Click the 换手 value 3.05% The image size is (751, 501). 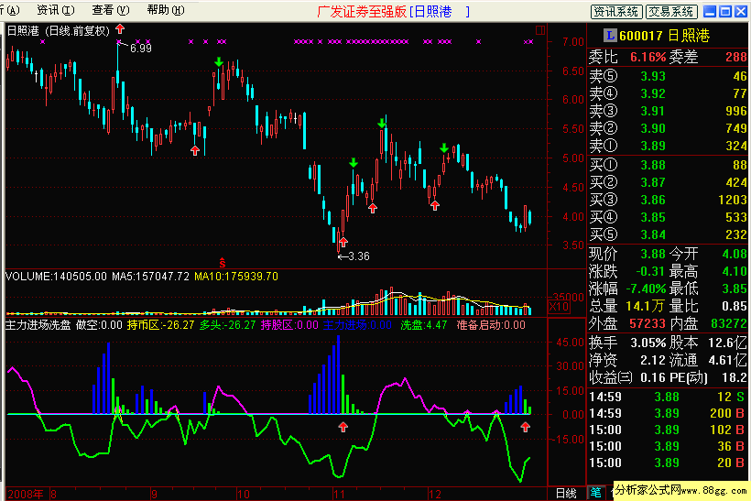click(648, 343)
